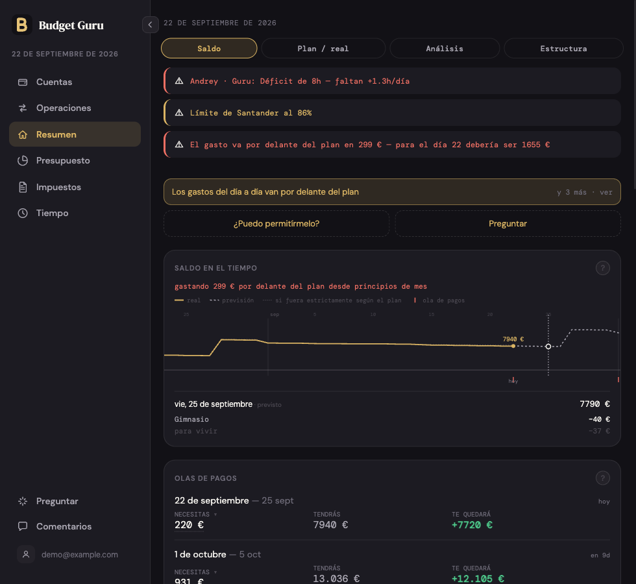Click the +7720 € remaining value
The image size is (636, 584).
click(472, 525)
